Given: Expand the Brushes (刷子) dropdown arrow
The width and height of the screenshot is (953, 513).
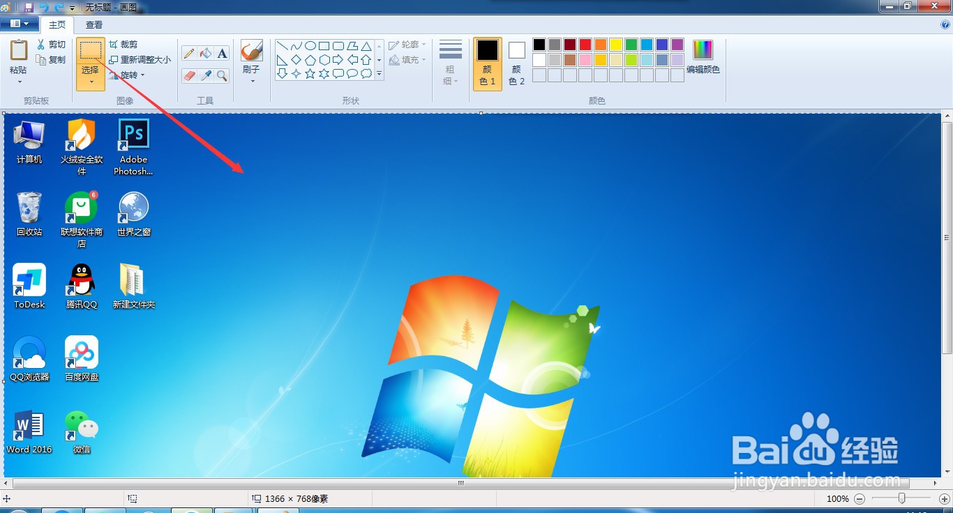Looking at the screenshot, I should tap(252, 81).
